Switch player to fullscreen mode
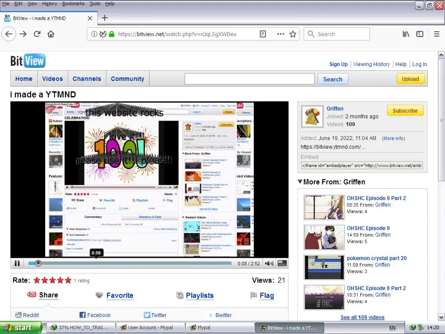445x334 pixels. (x=282, y=263)
